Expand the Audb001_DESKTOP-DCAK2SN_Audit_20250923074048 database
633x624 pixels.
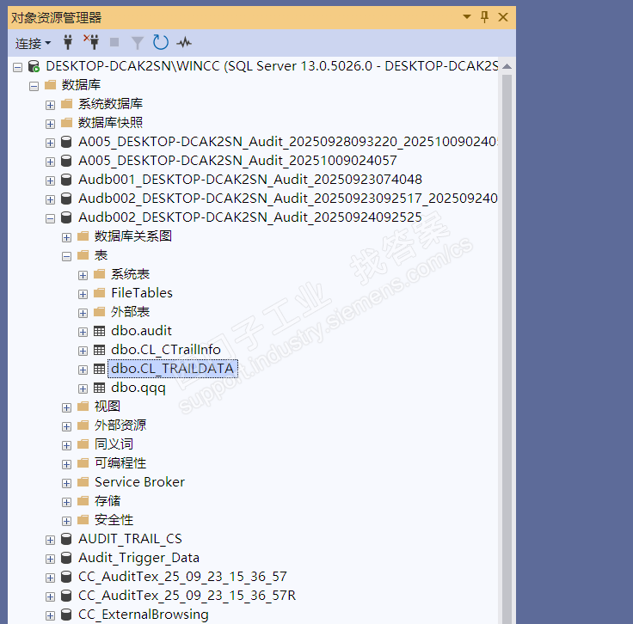(x=50, y=180)
